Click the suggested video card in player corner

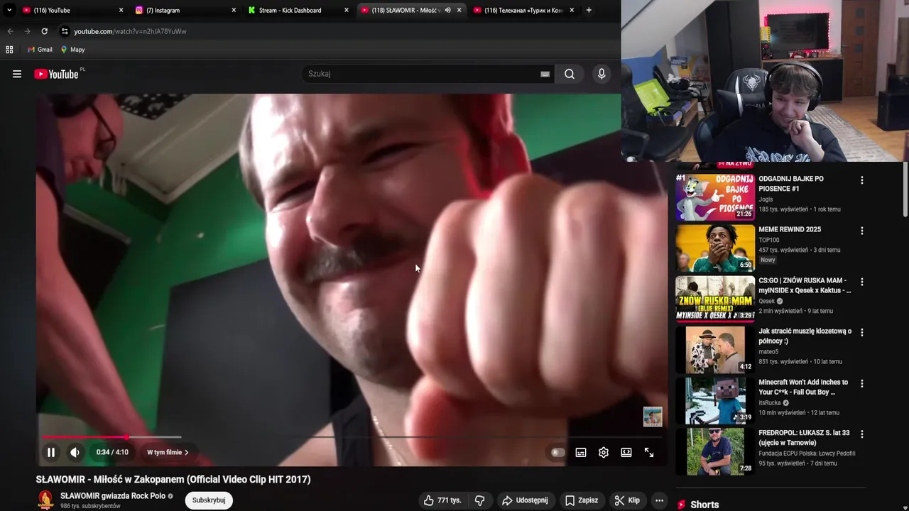(x=653, y=417)
